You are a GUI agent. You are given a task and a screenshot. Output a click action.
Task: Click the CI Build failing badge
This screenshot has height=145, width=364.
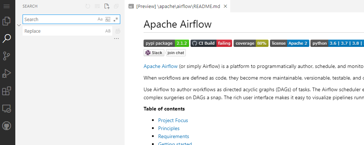211,43
